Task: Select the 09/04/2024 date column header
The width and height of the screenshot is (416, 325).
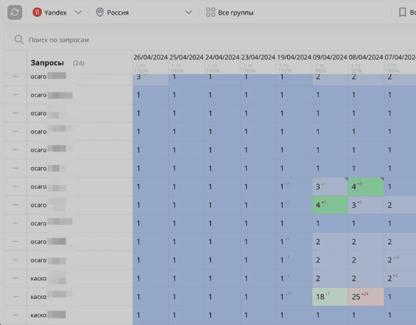Action: click(330, 57)
